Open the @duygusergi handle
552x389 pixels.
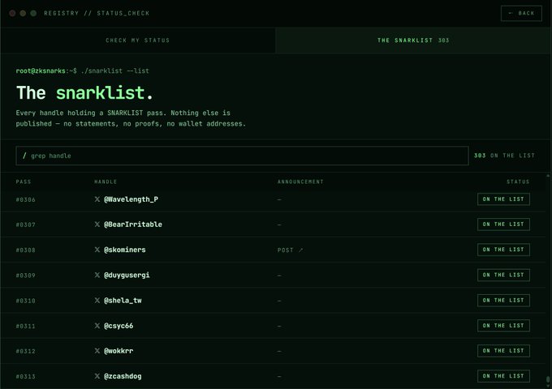point(127,276)
